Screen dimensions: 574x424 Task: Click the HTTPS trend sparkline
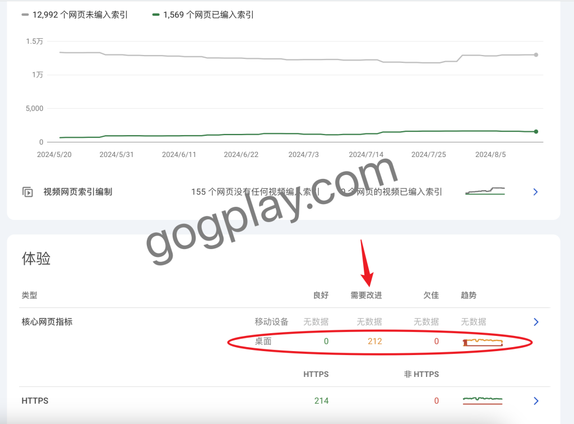coord(483,400)
